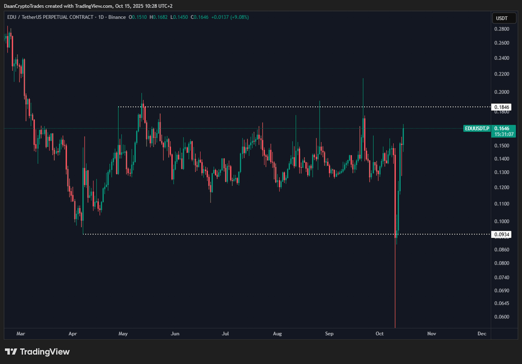Click the 0.1200 price axis label
Image resolution: width=522 pixels, height=364 pixels.
tap(502, 187)
